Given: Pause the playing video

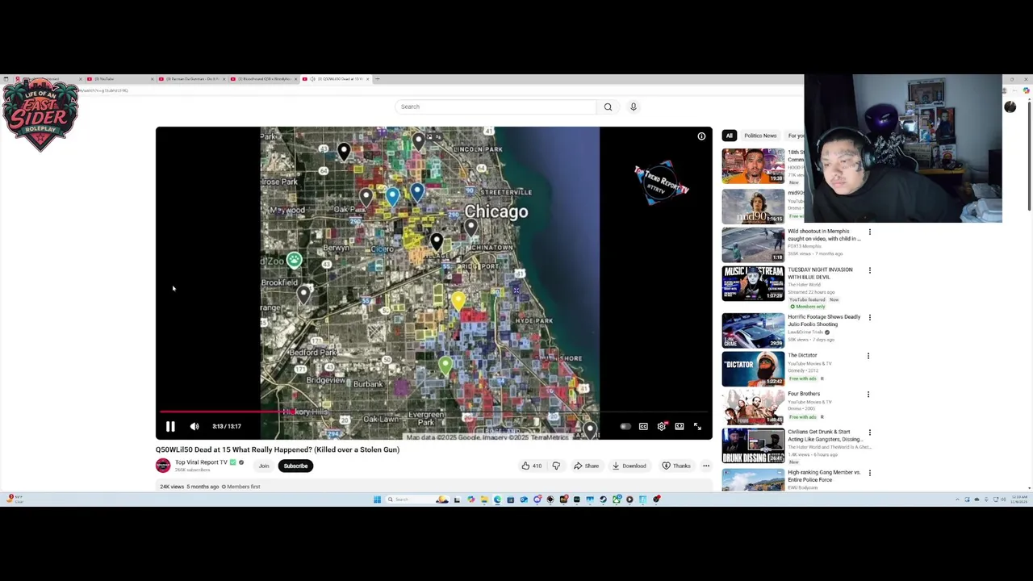Looking at the screenshot, I should (170, 426).
